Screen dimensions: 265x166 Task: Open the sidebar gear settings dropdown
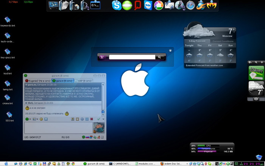[x=250, y=62]
